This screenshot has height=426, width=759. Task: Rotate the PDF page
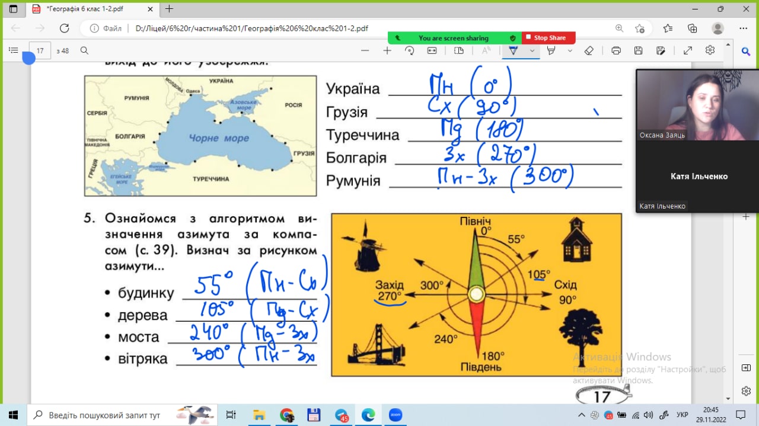(x=409, y=51)
